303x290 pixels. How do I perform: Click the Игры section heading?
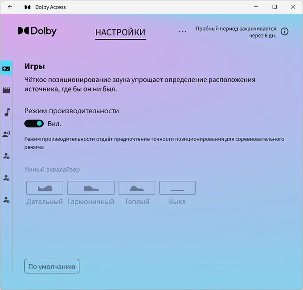coord(35,66)
